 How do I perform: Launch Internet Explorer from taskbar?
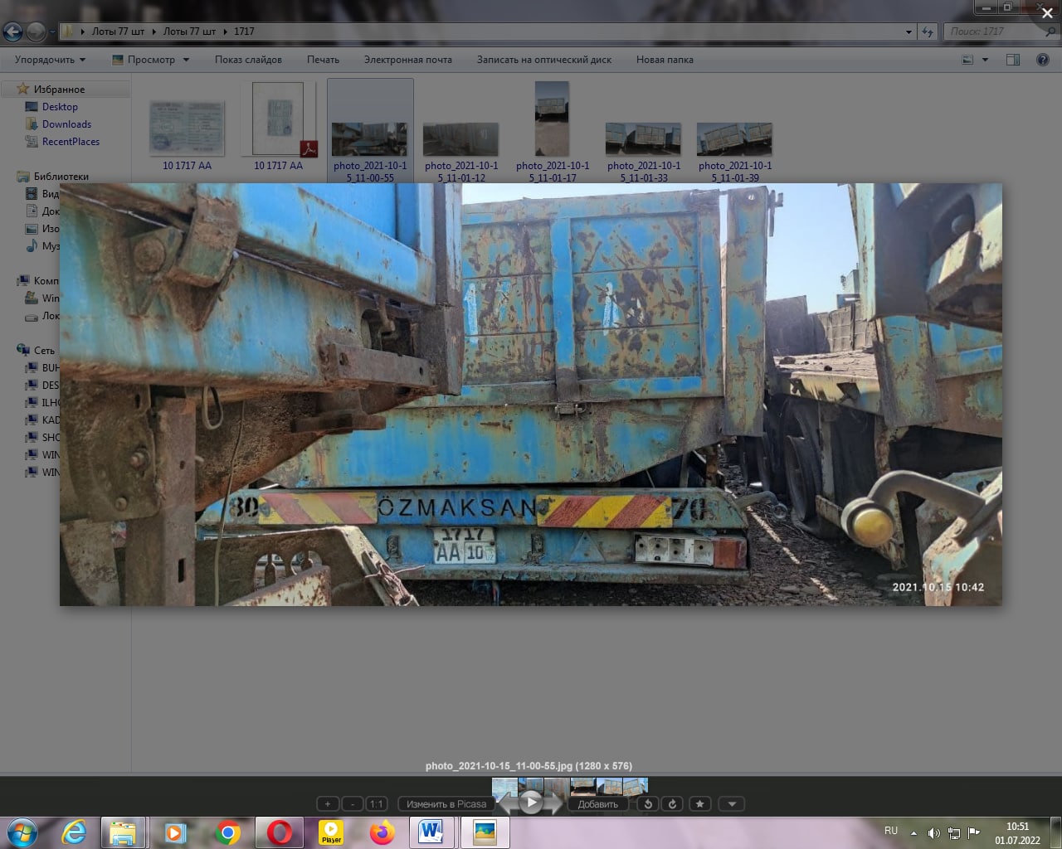(x=75, y=832)
